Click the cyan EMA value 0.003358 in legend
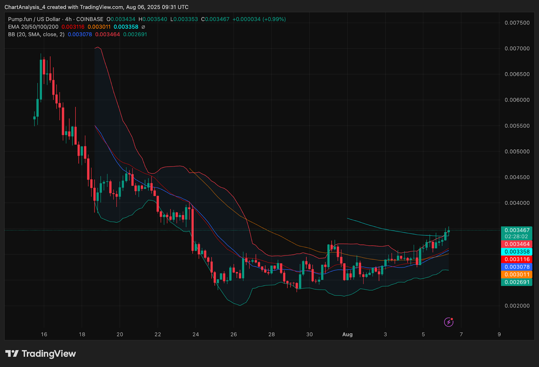The width and height of the screenshot is (539, 367). tap(126, 27)
